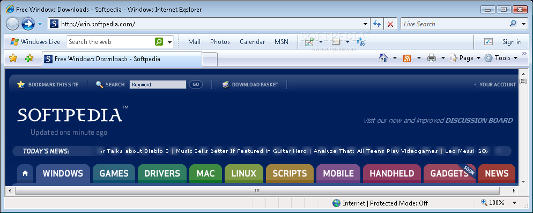Screen dimensions: 533x213
Task: Select the MOBILE category tab
Action: (338, 173)
